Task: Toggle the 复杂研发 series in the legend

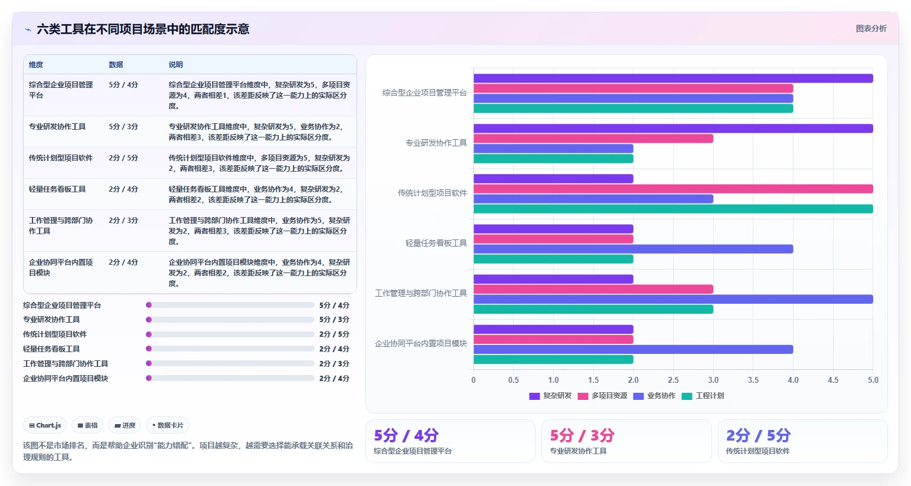Action: click(x=550, y=396)
